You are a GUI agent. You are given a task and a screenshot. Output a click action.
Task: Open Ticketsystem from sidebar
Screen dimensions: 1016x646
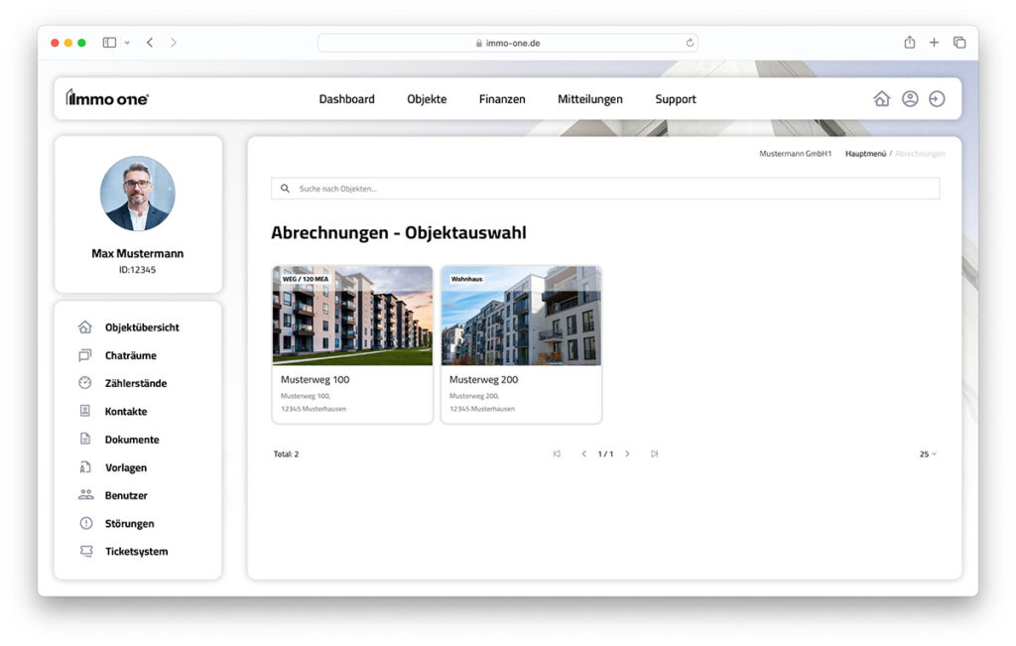[136, 552]
